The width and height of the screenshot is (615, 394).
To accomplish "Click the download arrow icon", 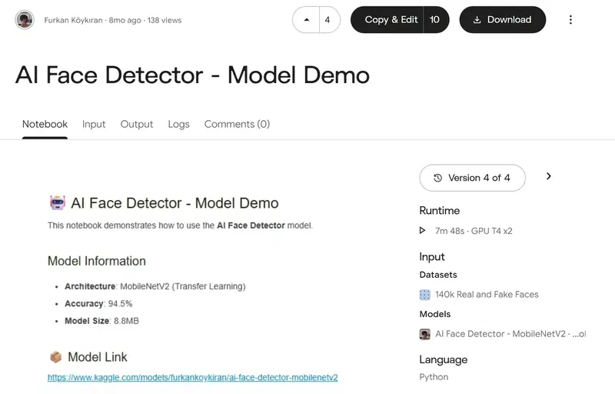I will tap(477, 19).
